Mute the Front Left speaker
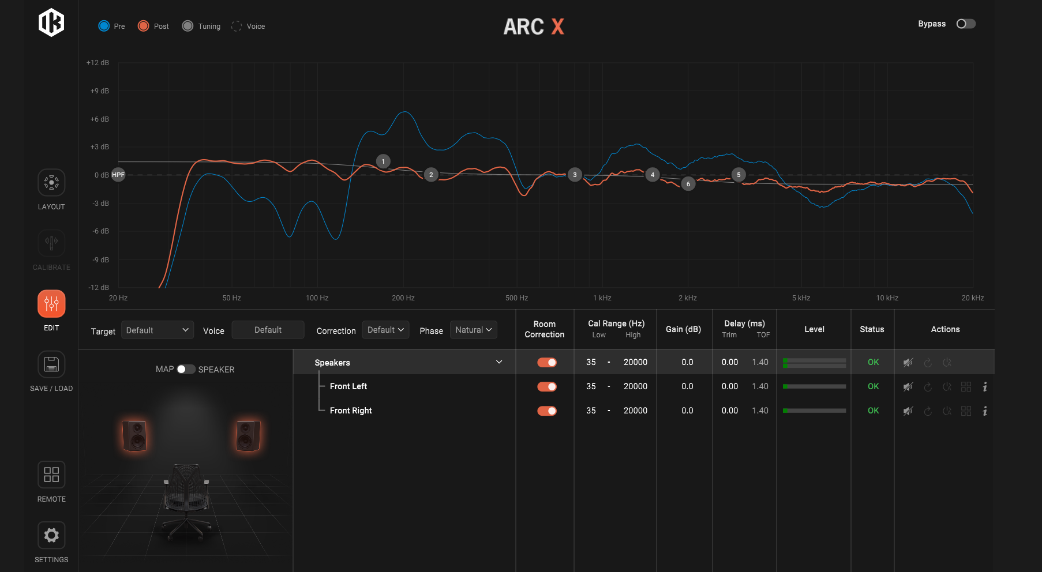This screenshot has width=1042, height=572. (x=908, y=387)
